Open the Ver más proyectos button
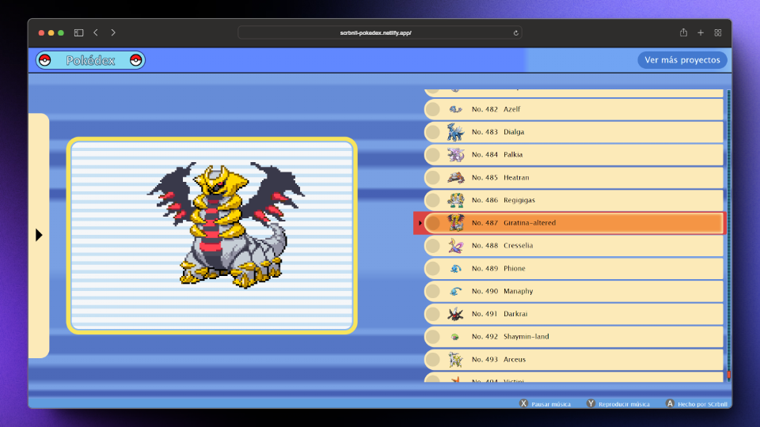The width and height of the screenshot is (760, 427). (682, 60)
